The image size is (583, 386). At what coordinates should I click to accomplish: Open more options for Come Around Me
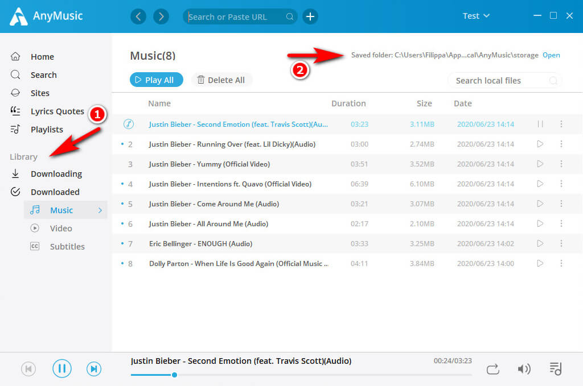tap(561, 204)
